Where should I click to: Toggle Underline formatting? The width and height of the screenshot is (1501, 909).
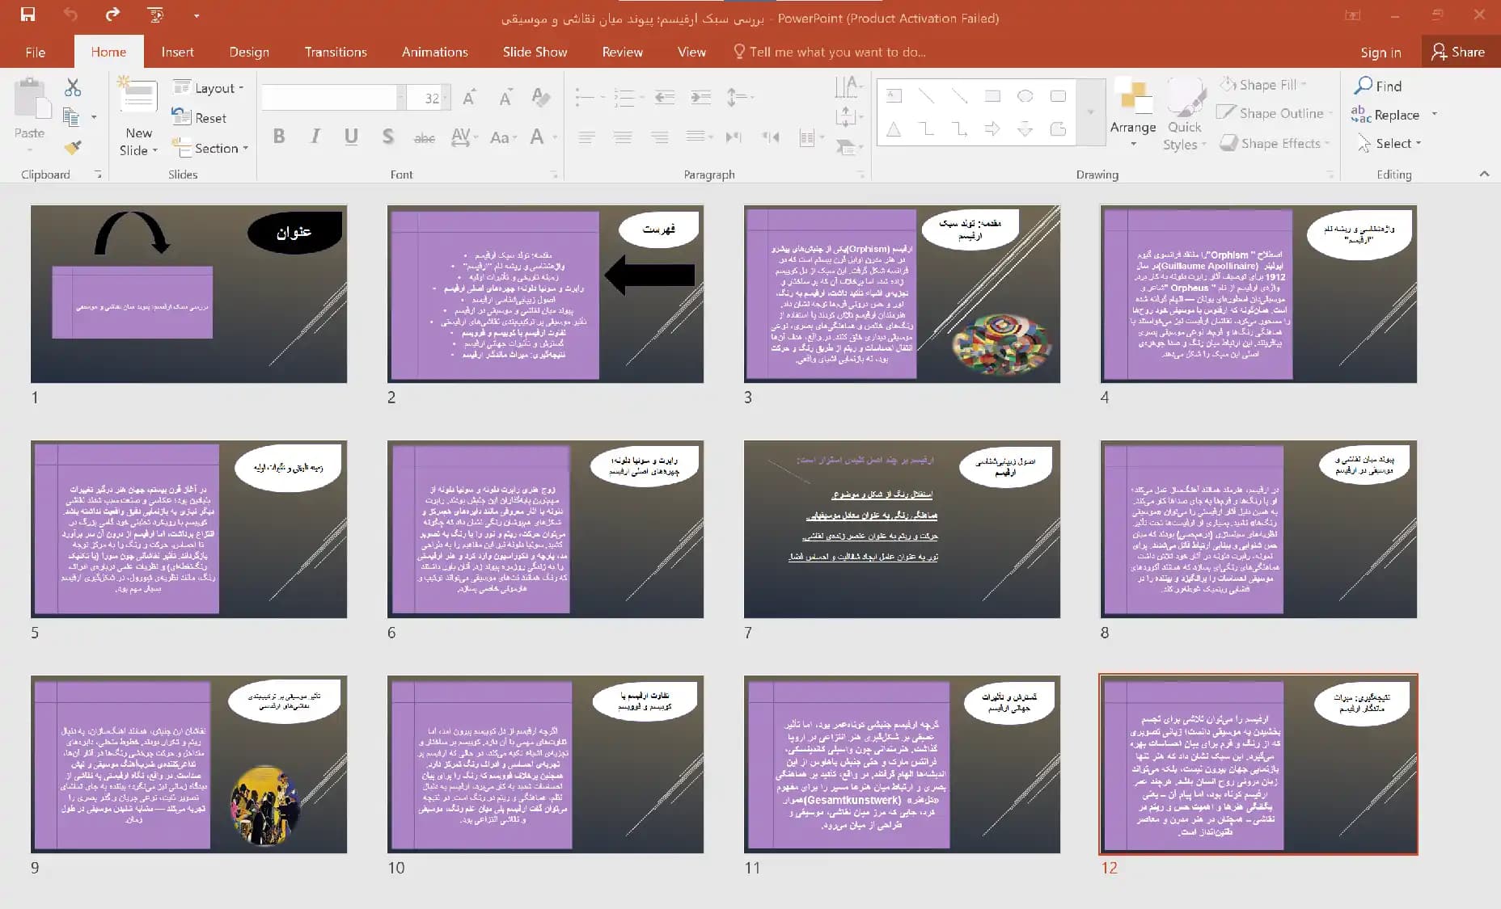(x=351, y=137)
